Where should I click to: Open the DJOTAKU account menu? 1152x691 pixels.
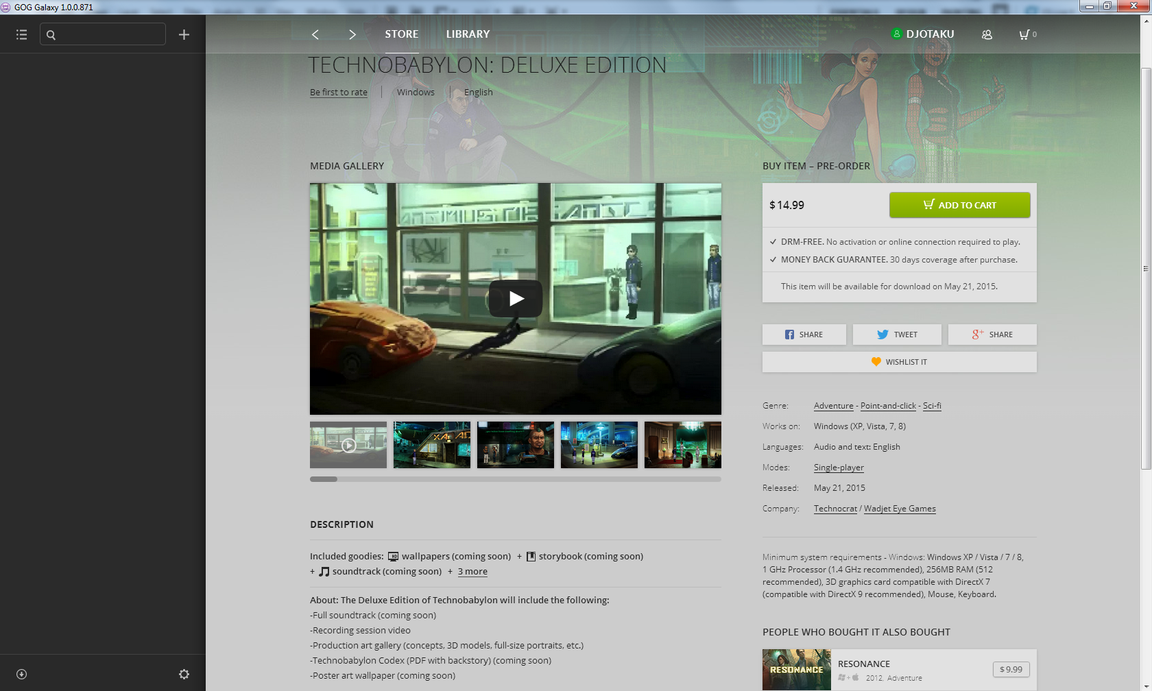tap(930, 34)
